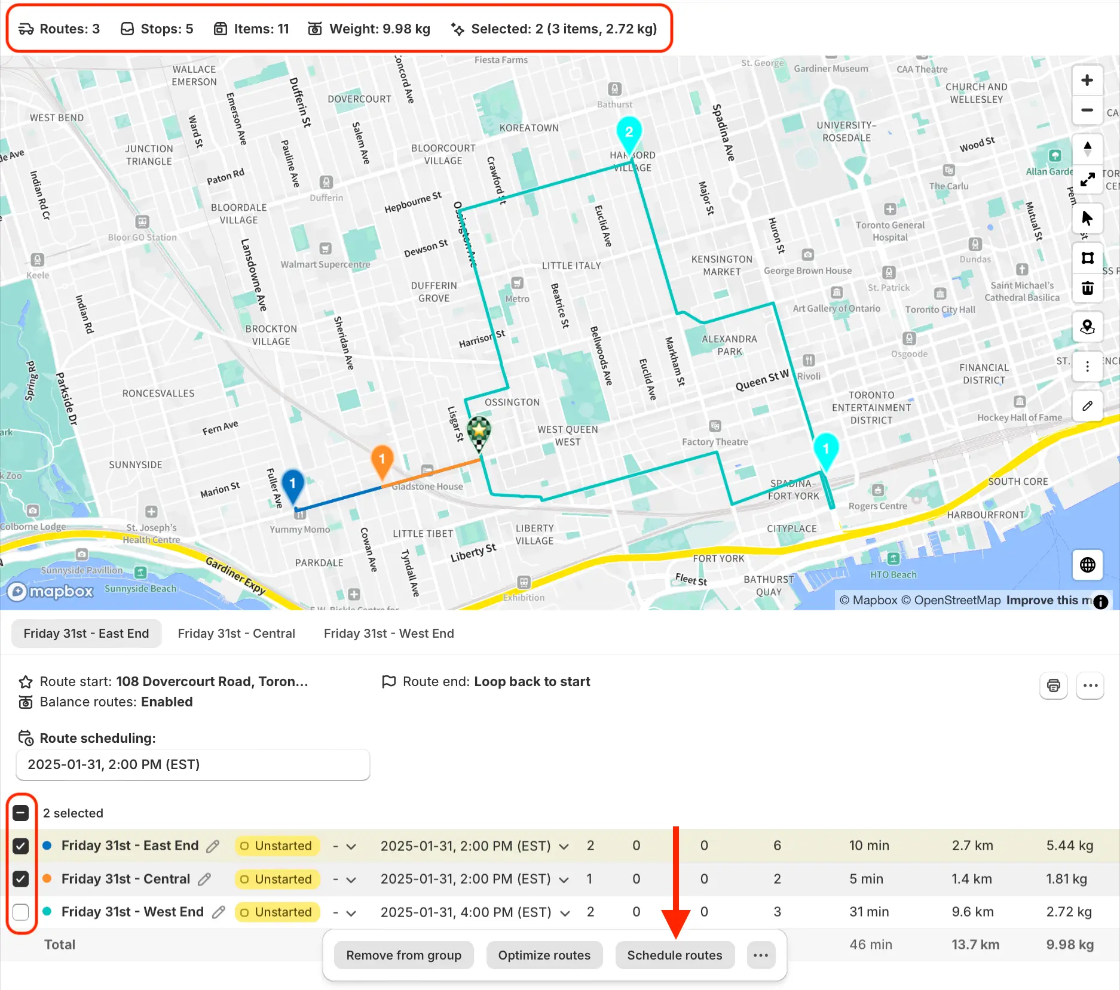Open the globe map style icon
This screenshot has width=1120, height=990.
click(1087, 565)
